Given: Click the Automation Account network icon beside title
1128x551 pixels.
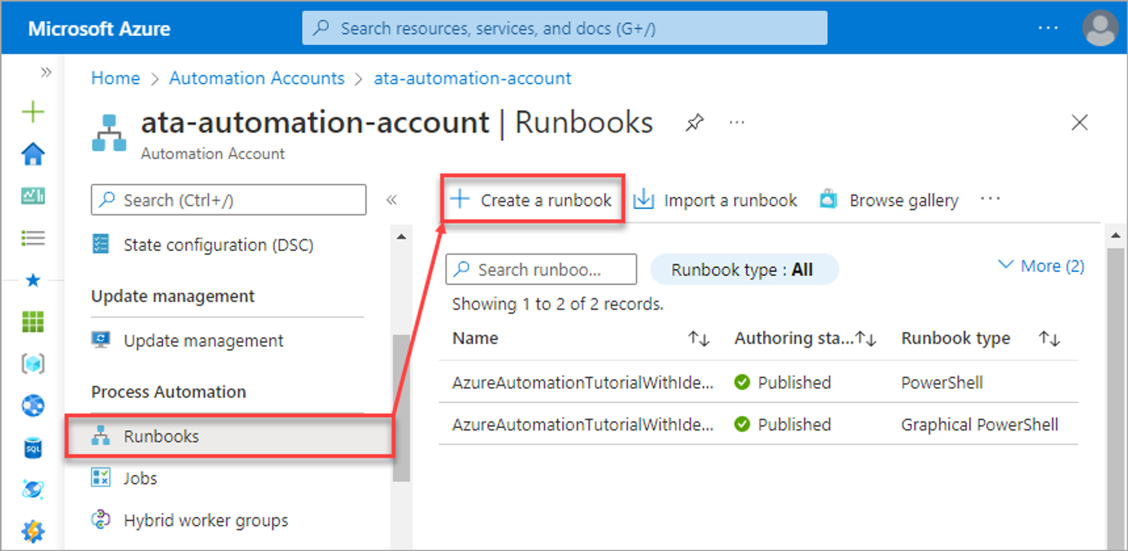Looking at the screenshot, I should click(x=109, y=132).
